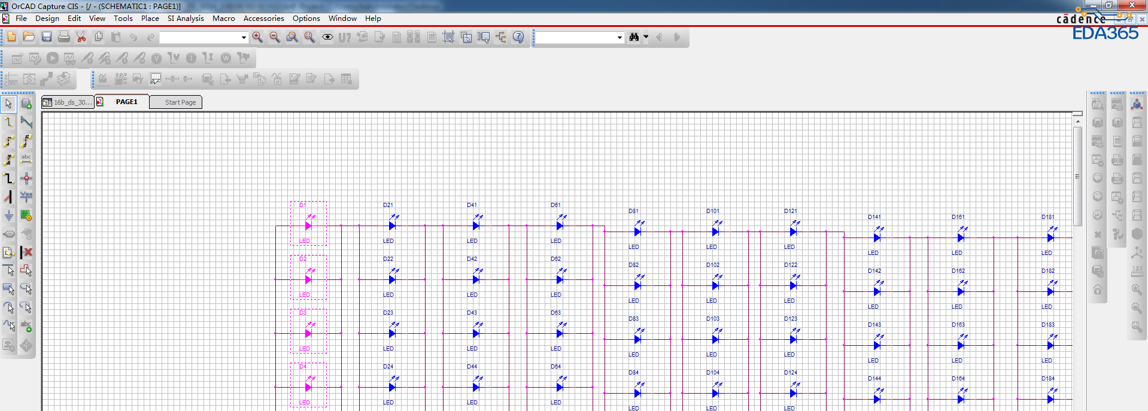
Task: Open a file with the folder icon
Action: 29,37
